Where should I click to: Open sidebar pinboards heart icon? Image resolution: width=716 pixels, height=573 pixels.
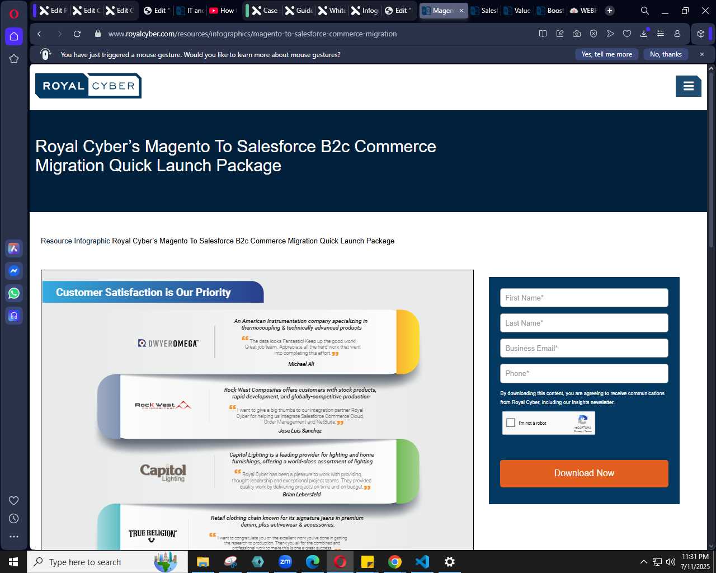coord(14,500)
